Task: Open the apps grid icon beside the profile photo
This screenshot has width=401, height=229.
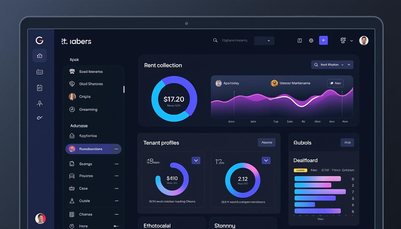Action: click(x=343, y=41)
